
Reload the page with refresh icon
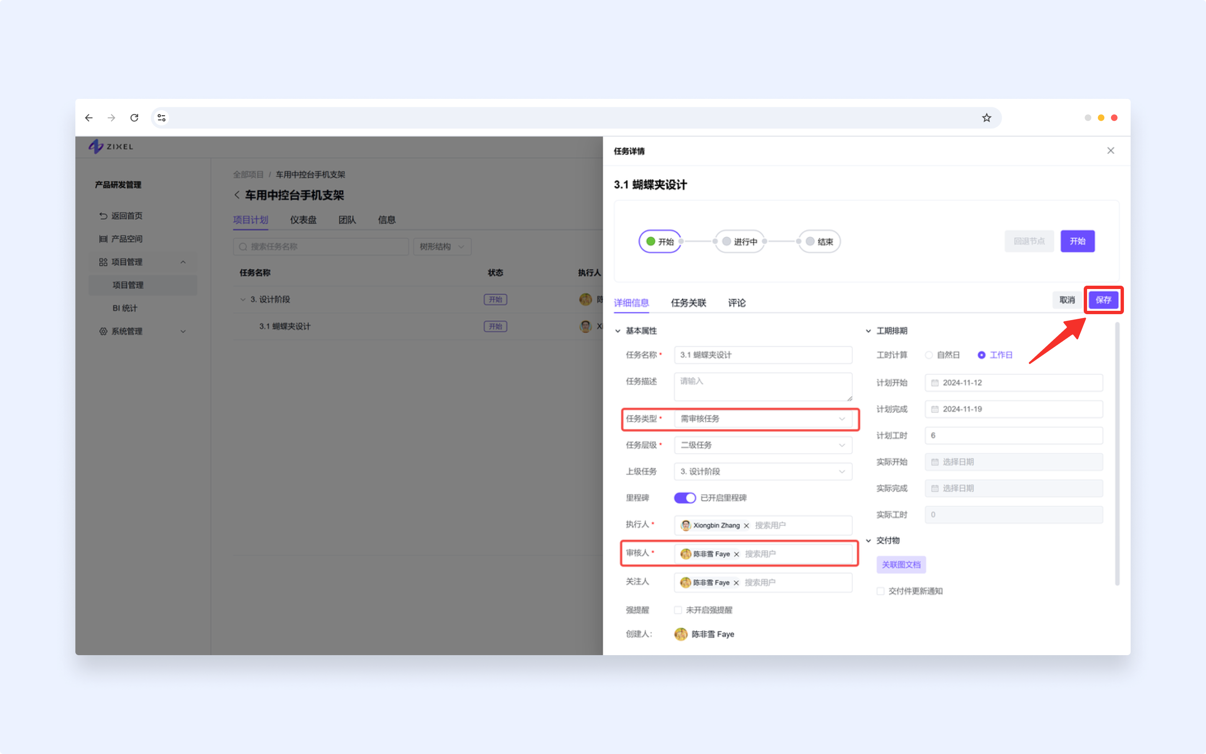pyautogui.click(x=134, y=118)
